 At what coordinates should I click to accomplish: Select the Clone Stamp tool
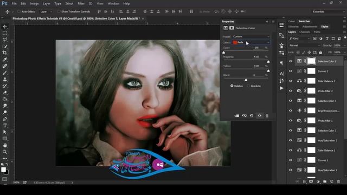(5, 80)
